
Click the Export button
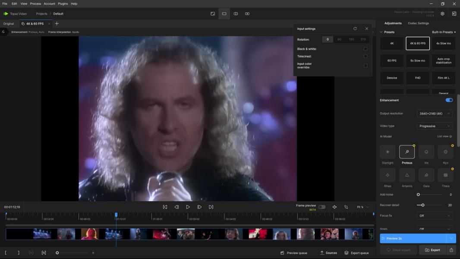click(432, 250)
